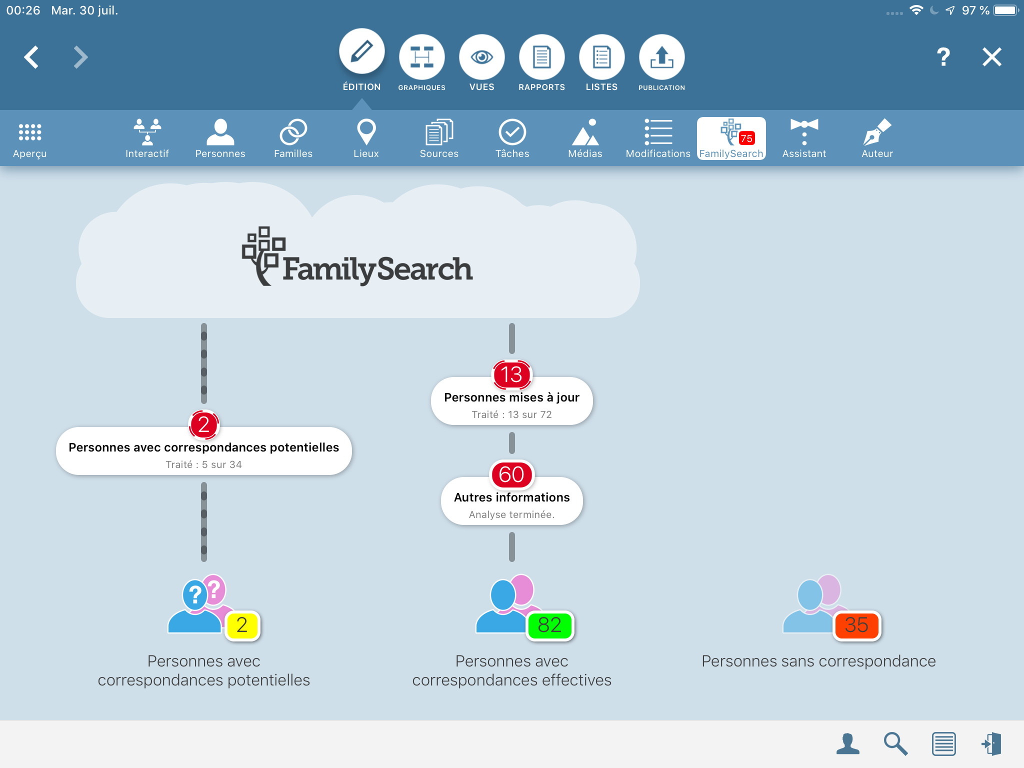The width and height of the screenshot is (1024, 768).
Task: Open the Rapports section
Action: [541, 63]
